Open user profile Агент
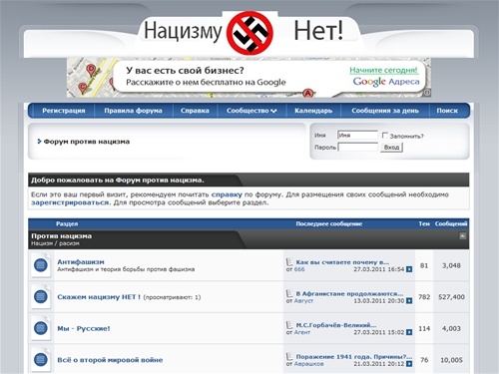499x374 pixels. point(302,332)
